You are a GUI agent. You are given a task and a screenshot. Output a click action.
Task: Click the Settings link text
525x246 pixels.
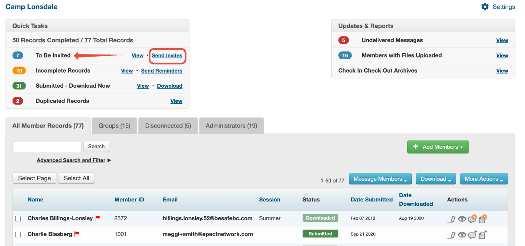tap(504, 7)
